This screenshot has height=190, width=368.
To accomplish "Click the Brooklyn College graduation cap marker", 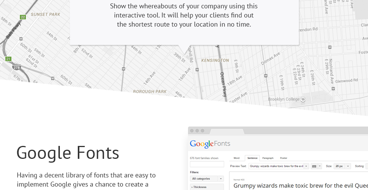I will tap(303, 99).
